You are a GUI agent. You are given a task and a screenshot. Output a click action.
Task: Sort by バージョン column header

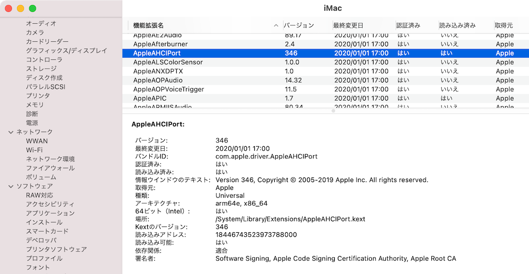click(299, 26)
